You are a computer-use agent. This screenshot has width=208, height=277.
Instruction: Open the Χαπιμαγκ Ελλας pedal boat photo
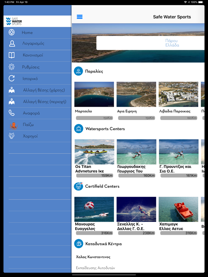click(x=178, y=209)
